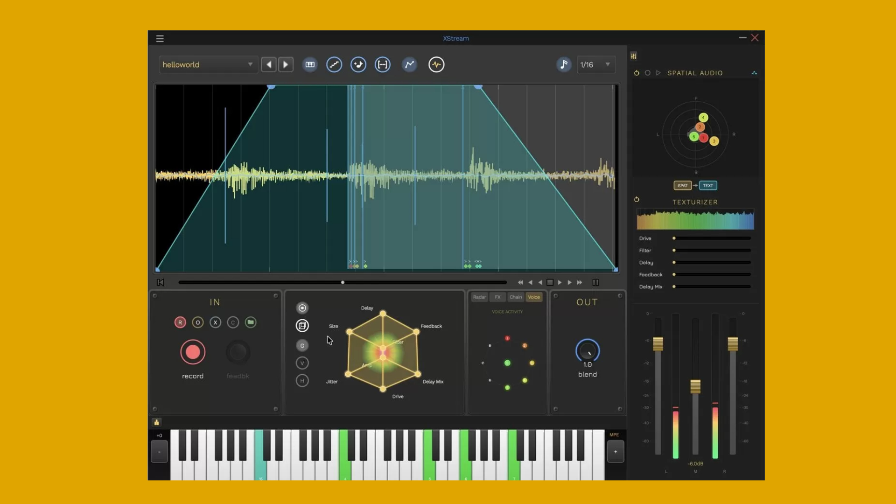Click the keyboard grid toolbar icon
This screenshot has width=896, height=504.
click(310, 64)
